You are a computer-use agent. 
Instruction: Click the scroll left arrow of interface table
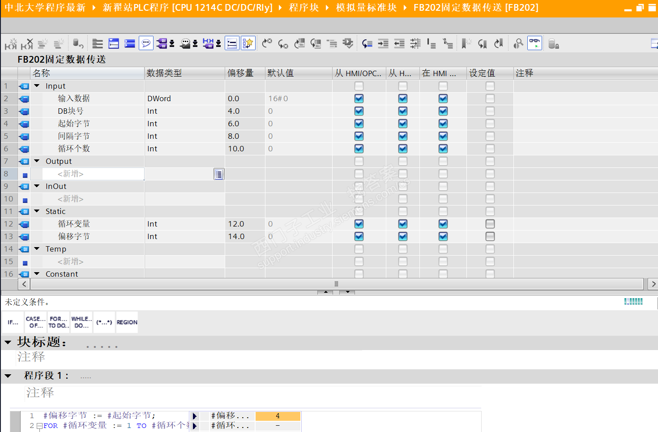[x=24, y=284]
